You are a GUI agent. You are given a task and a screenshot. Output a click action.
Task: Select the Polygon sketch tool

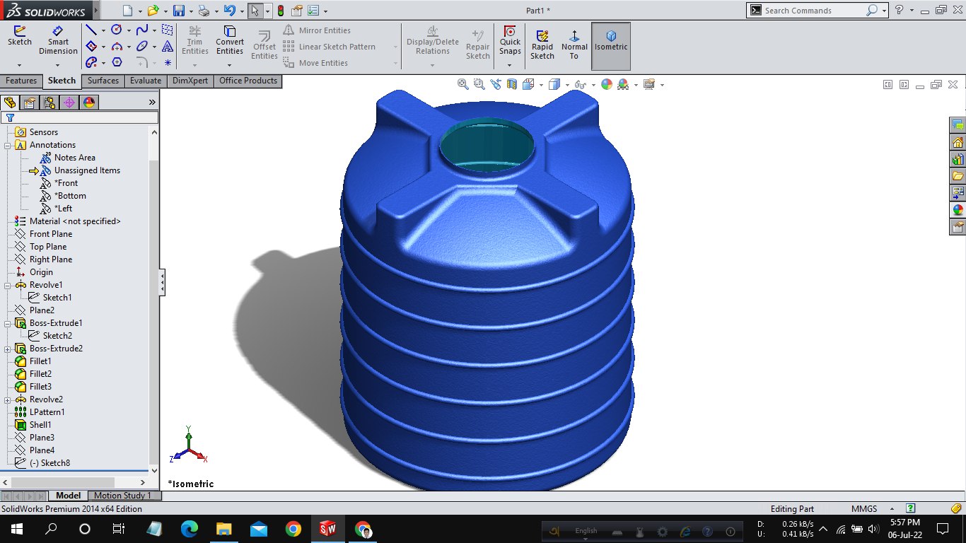click(117, 62)
